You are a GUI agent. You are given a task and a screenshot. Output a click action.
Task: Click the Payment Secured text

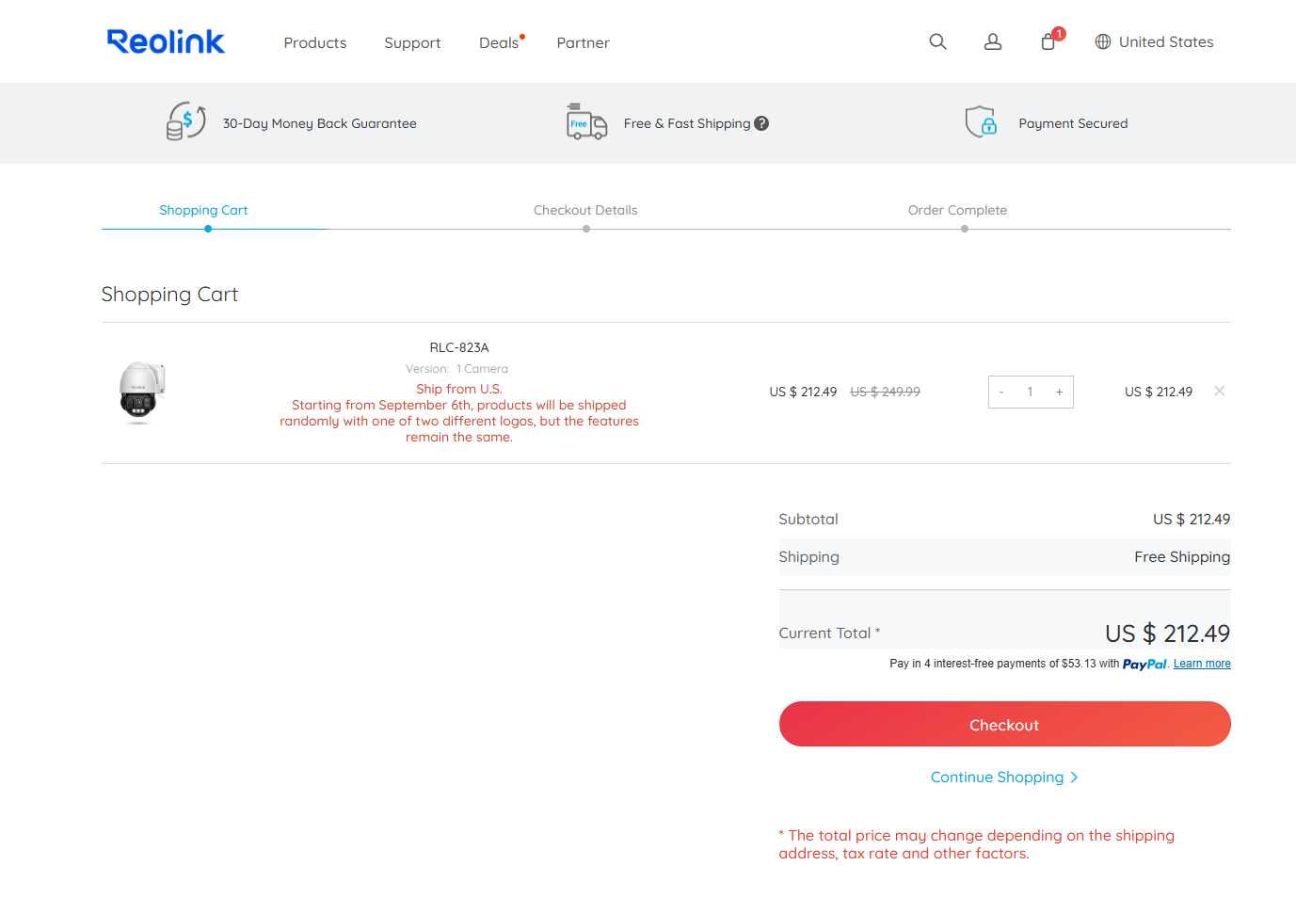point(1073,123)
